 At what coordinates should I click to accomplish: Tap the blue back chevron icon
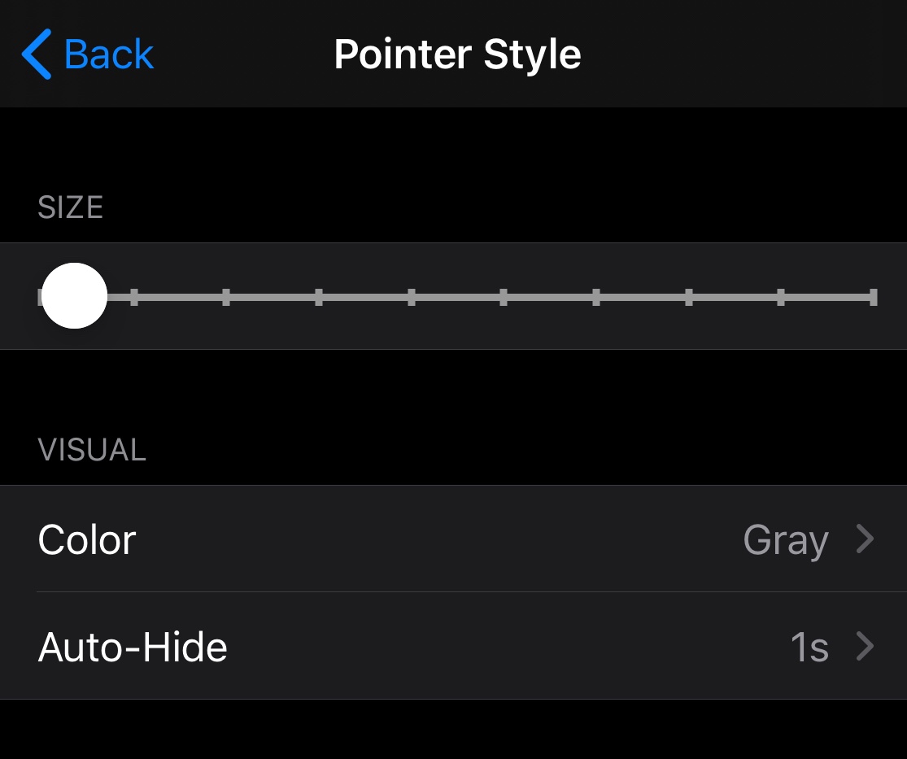tap(36, 55)
